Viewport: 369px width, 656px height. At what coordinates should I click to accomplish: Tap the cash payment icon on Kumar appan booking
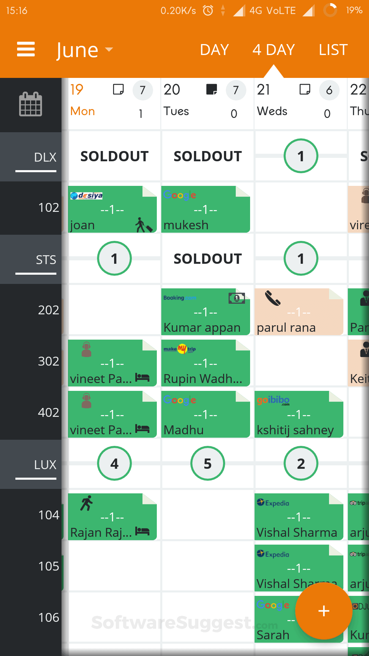(237, 298)
